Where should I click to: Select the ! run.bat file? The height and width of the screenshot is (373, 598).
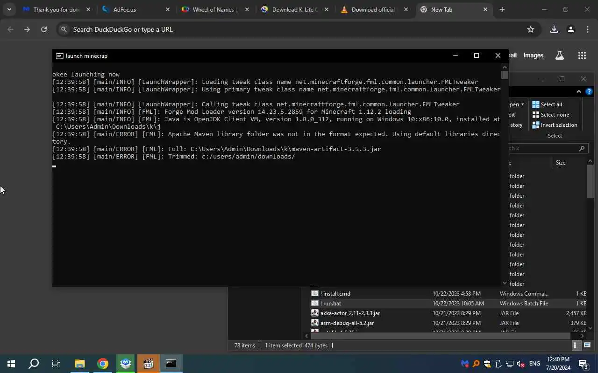pyautogui.click(x=330, y=304)
